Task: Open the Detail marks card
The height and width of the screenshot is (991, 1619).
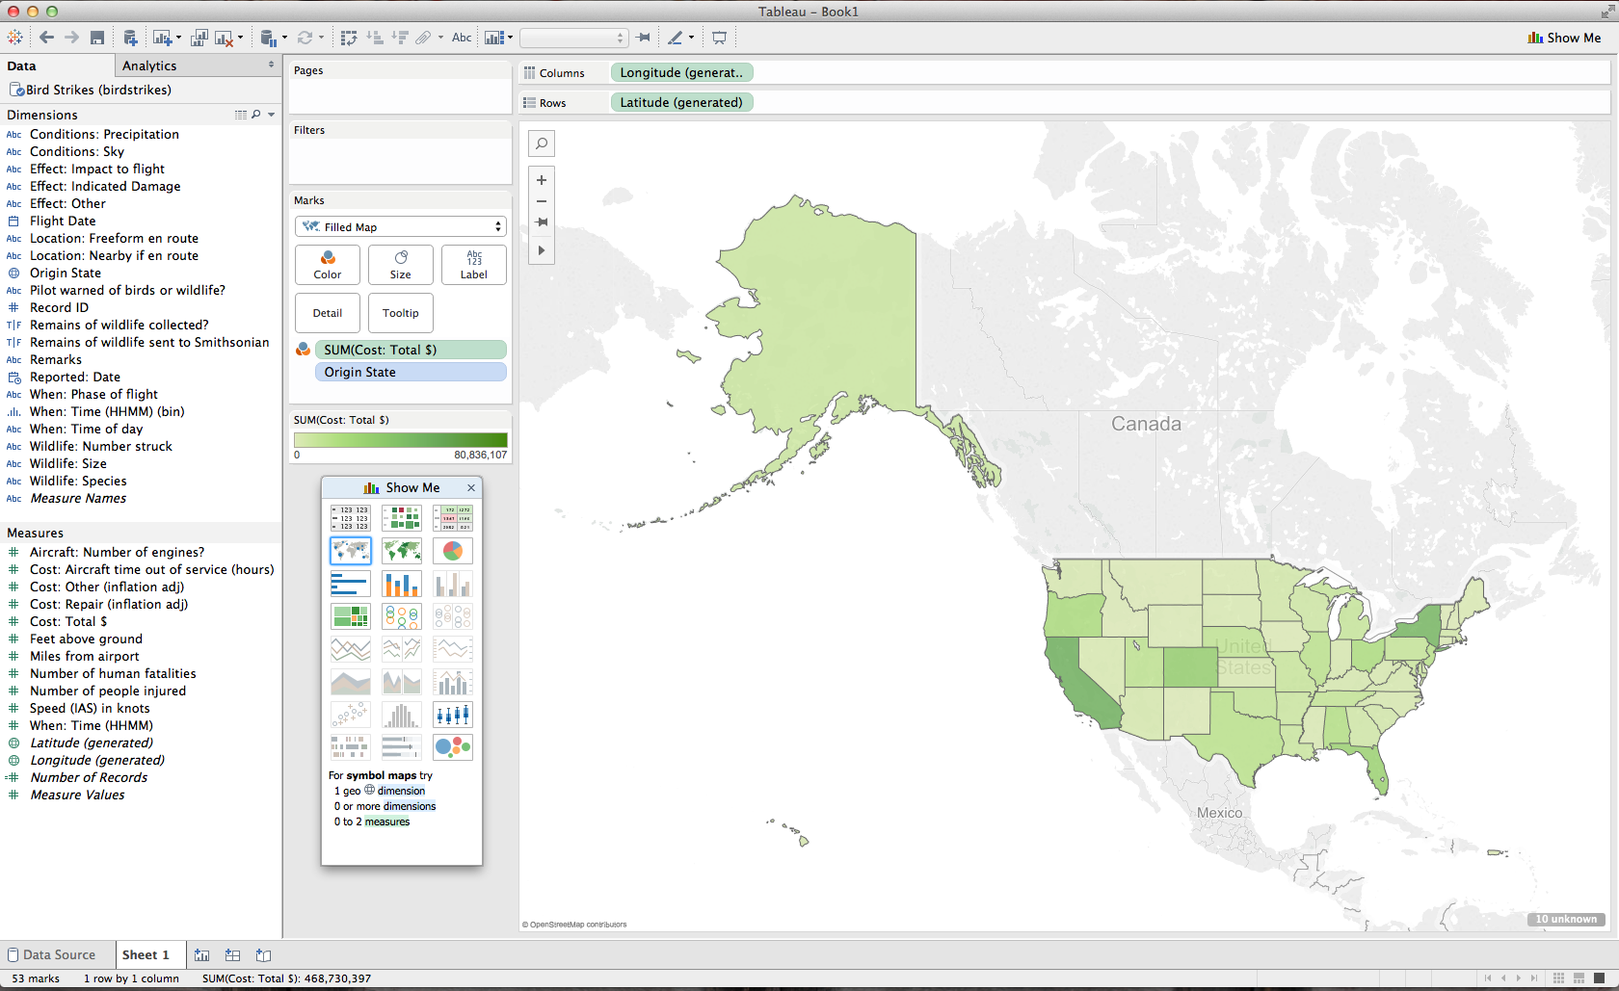Action: point(328,313)
